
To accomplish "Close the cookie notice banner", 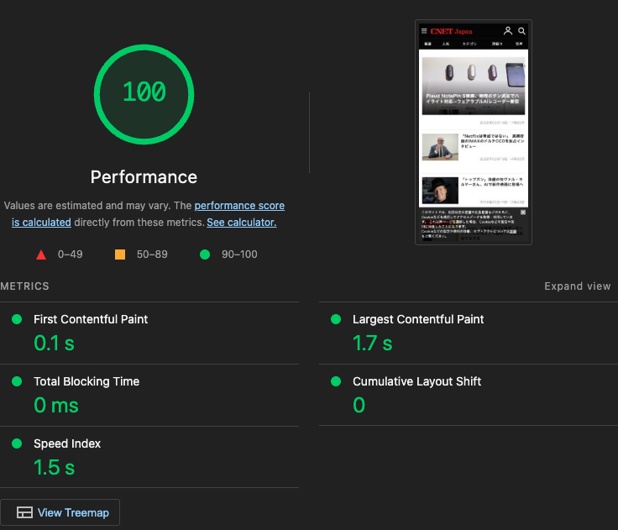I will click(523, 212).
